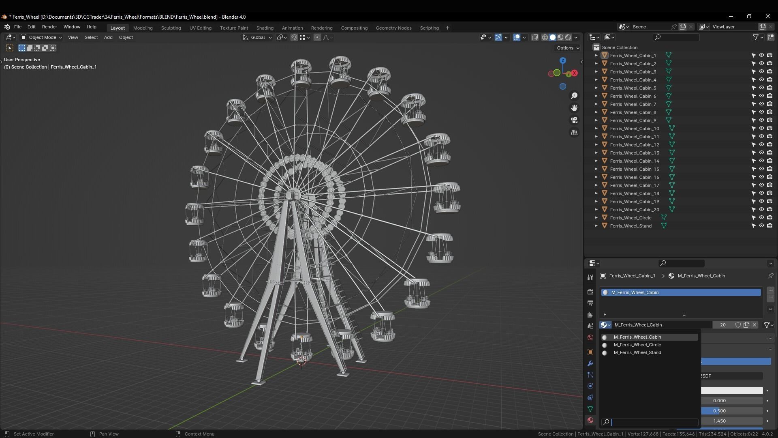Expand Ferris_Wheel_Cabin_1 in the outliner
The image size is (778, 438).
596,56
